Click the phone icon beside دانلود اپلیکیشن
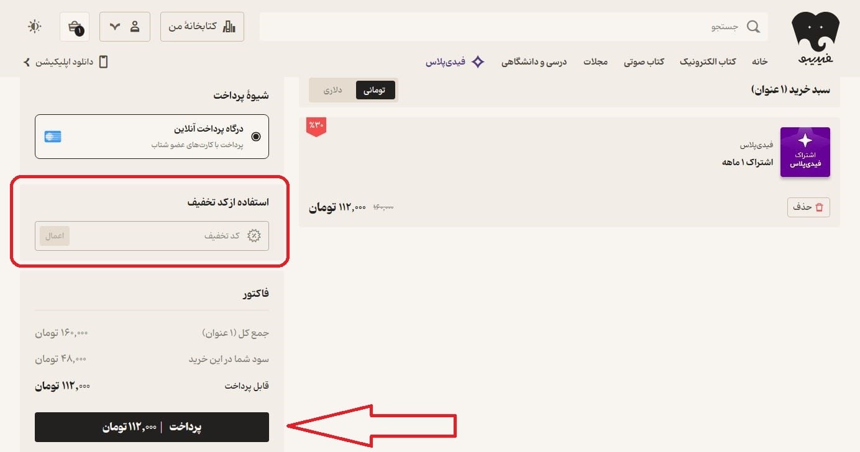Screen dimensions: 860x452 coord(104,61)
